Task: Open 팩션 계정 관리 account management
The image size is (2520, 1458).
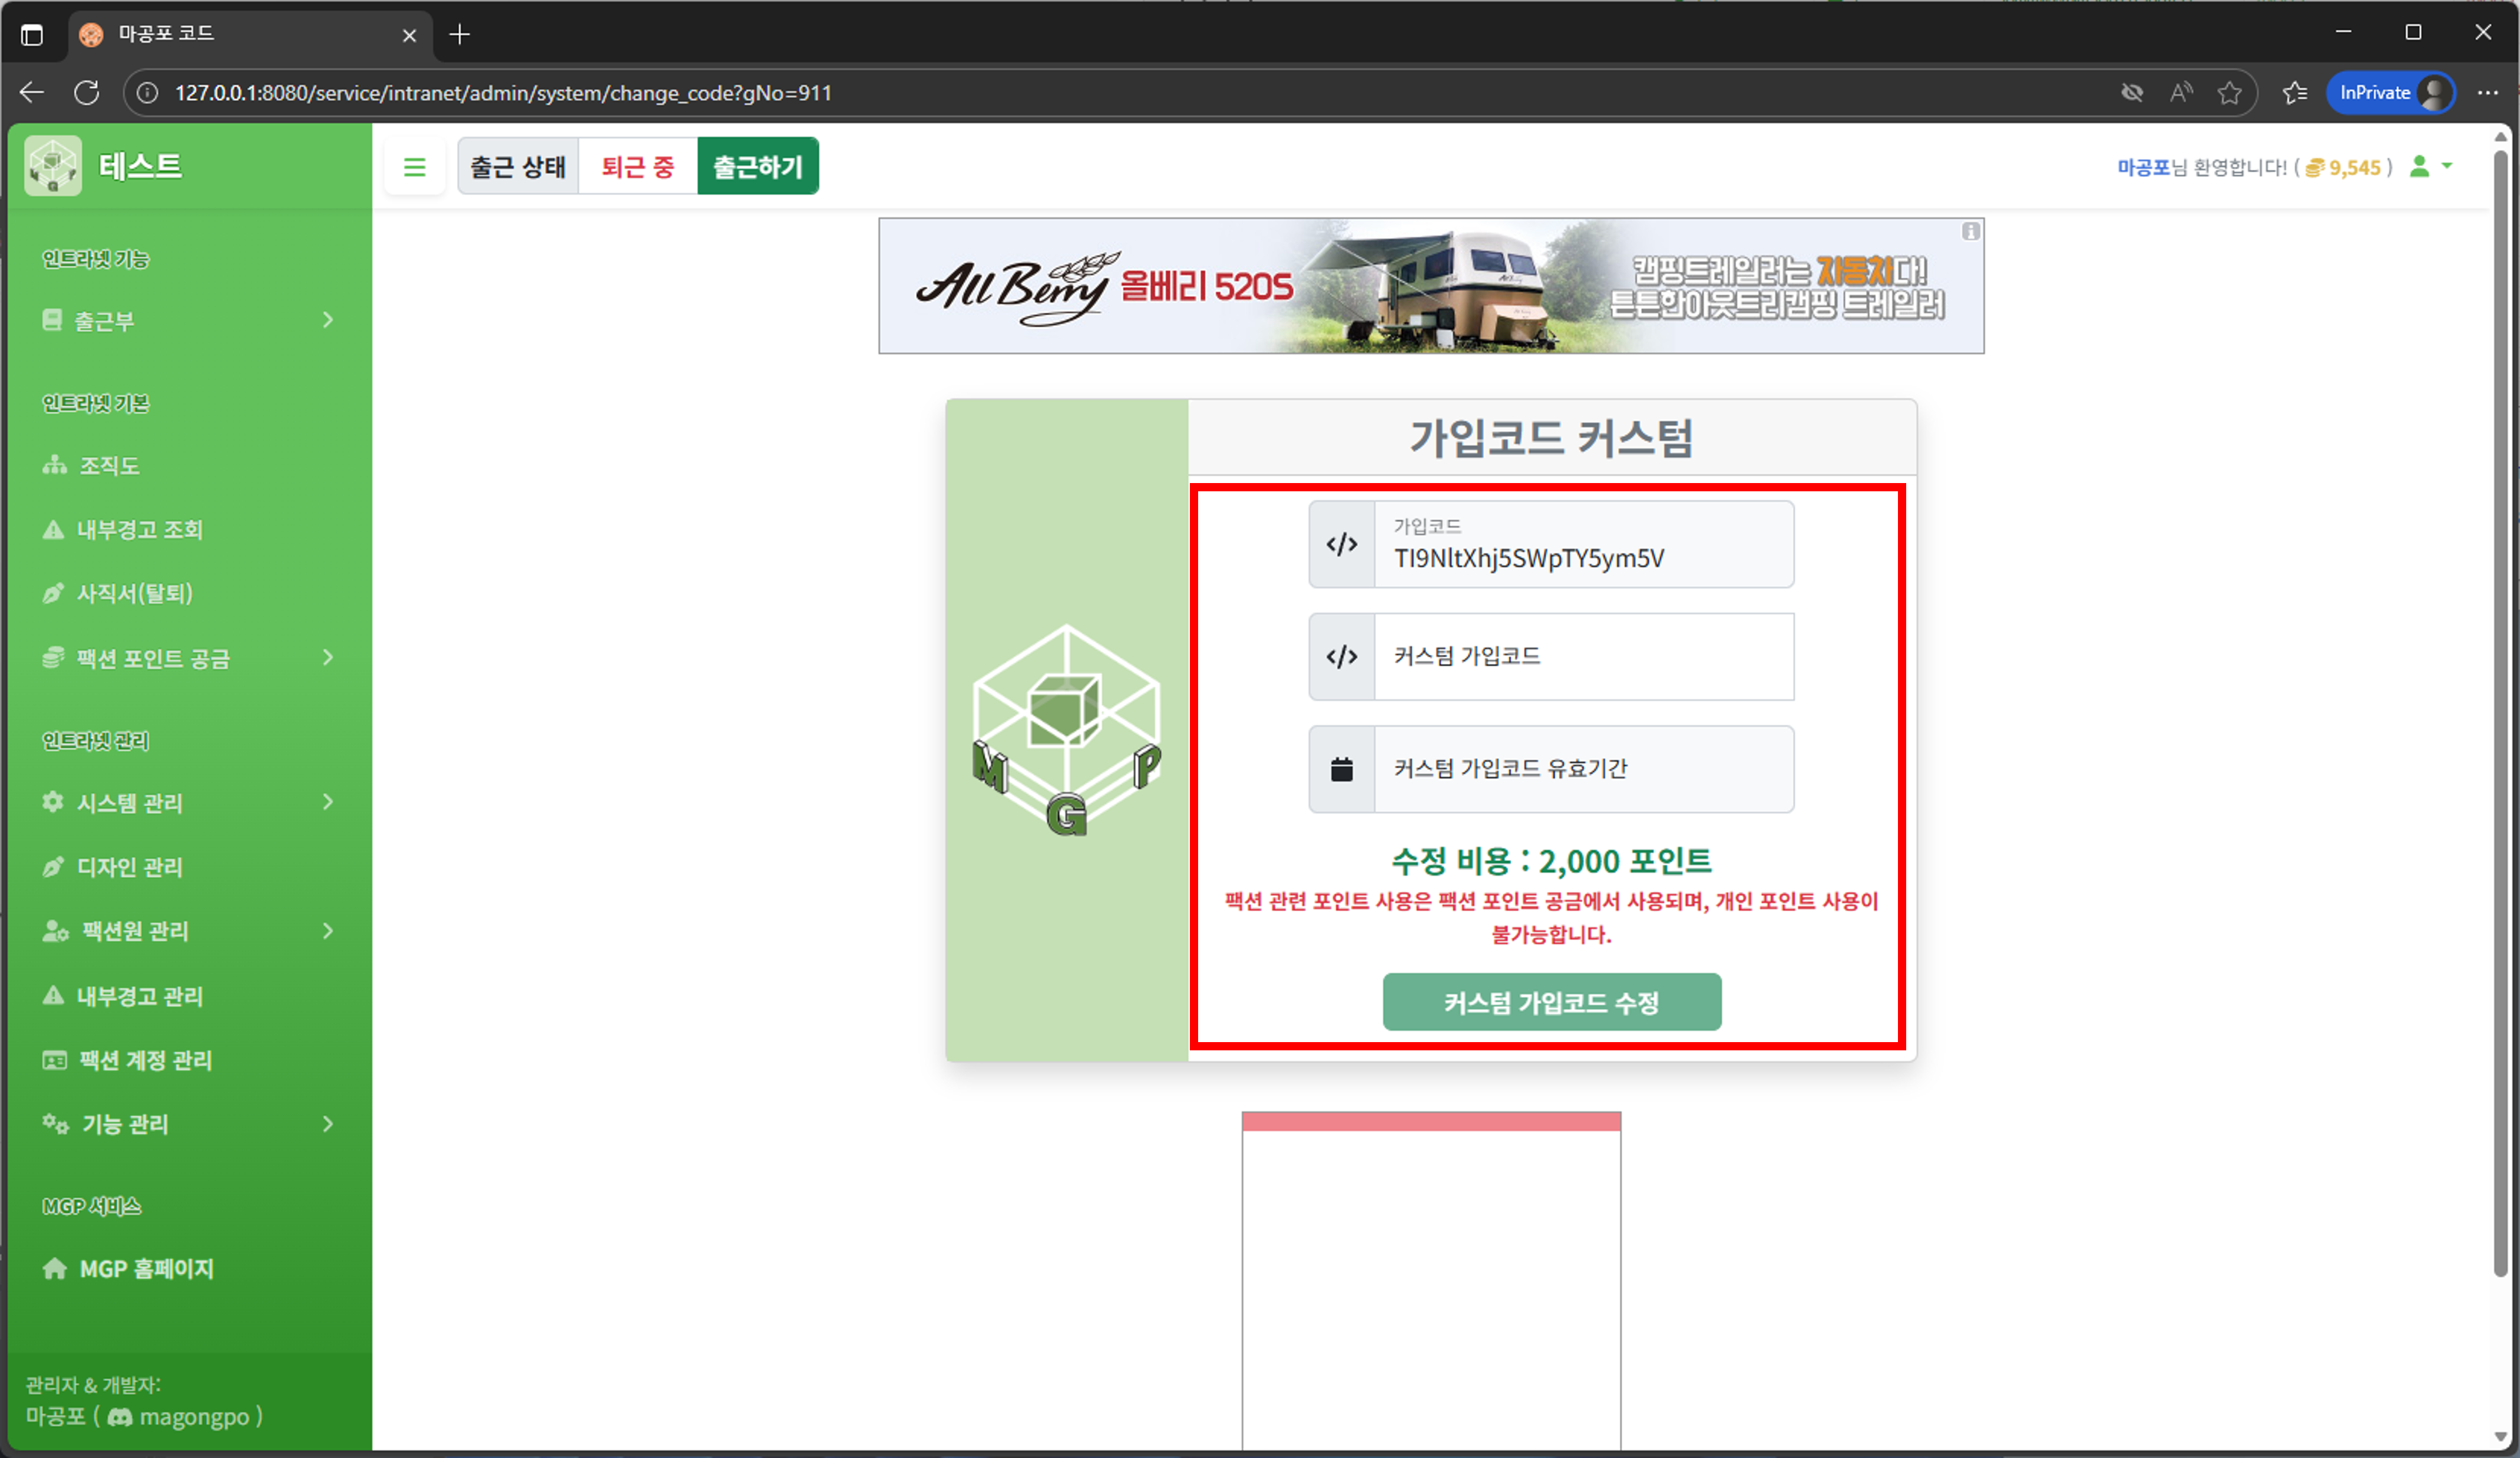Action: (145, 1060)
